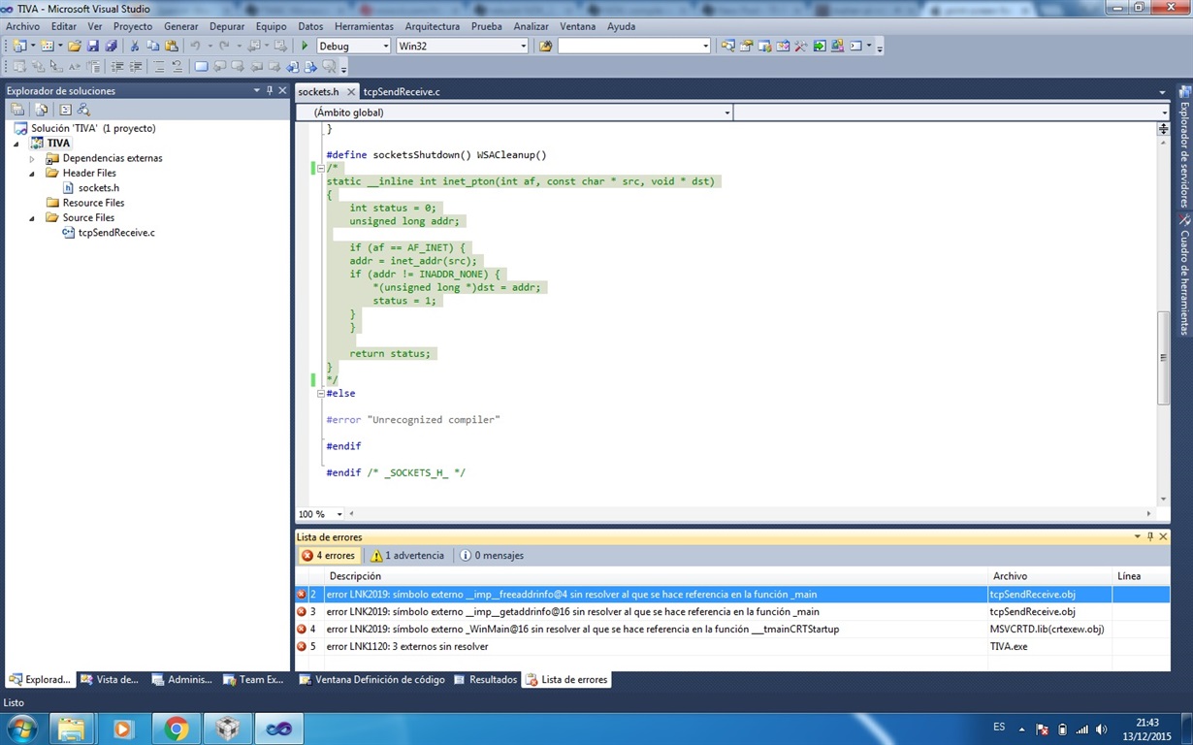1193x745 pixels.
Task: Click the Find in Files icon
Action: (546, 46)
